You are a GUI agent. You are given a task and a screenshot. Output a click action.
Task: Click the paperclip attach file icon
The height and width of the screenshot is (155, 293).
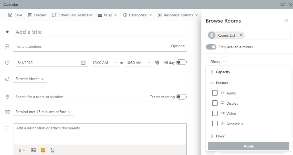(20, 150)
